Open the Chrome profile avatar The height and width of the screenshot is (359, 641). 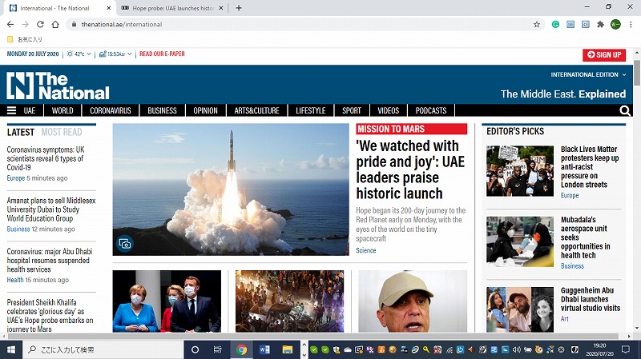click(615, 25)
